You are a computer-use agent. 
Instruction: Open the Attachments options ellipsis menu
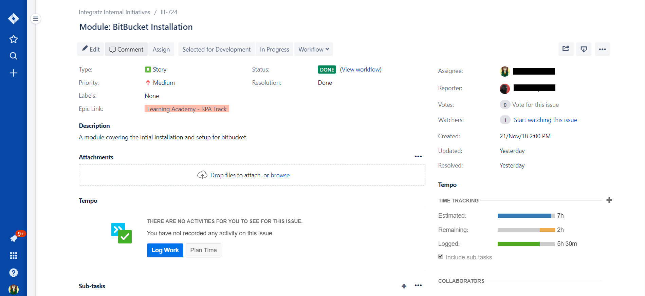click(x=418, y=157)
